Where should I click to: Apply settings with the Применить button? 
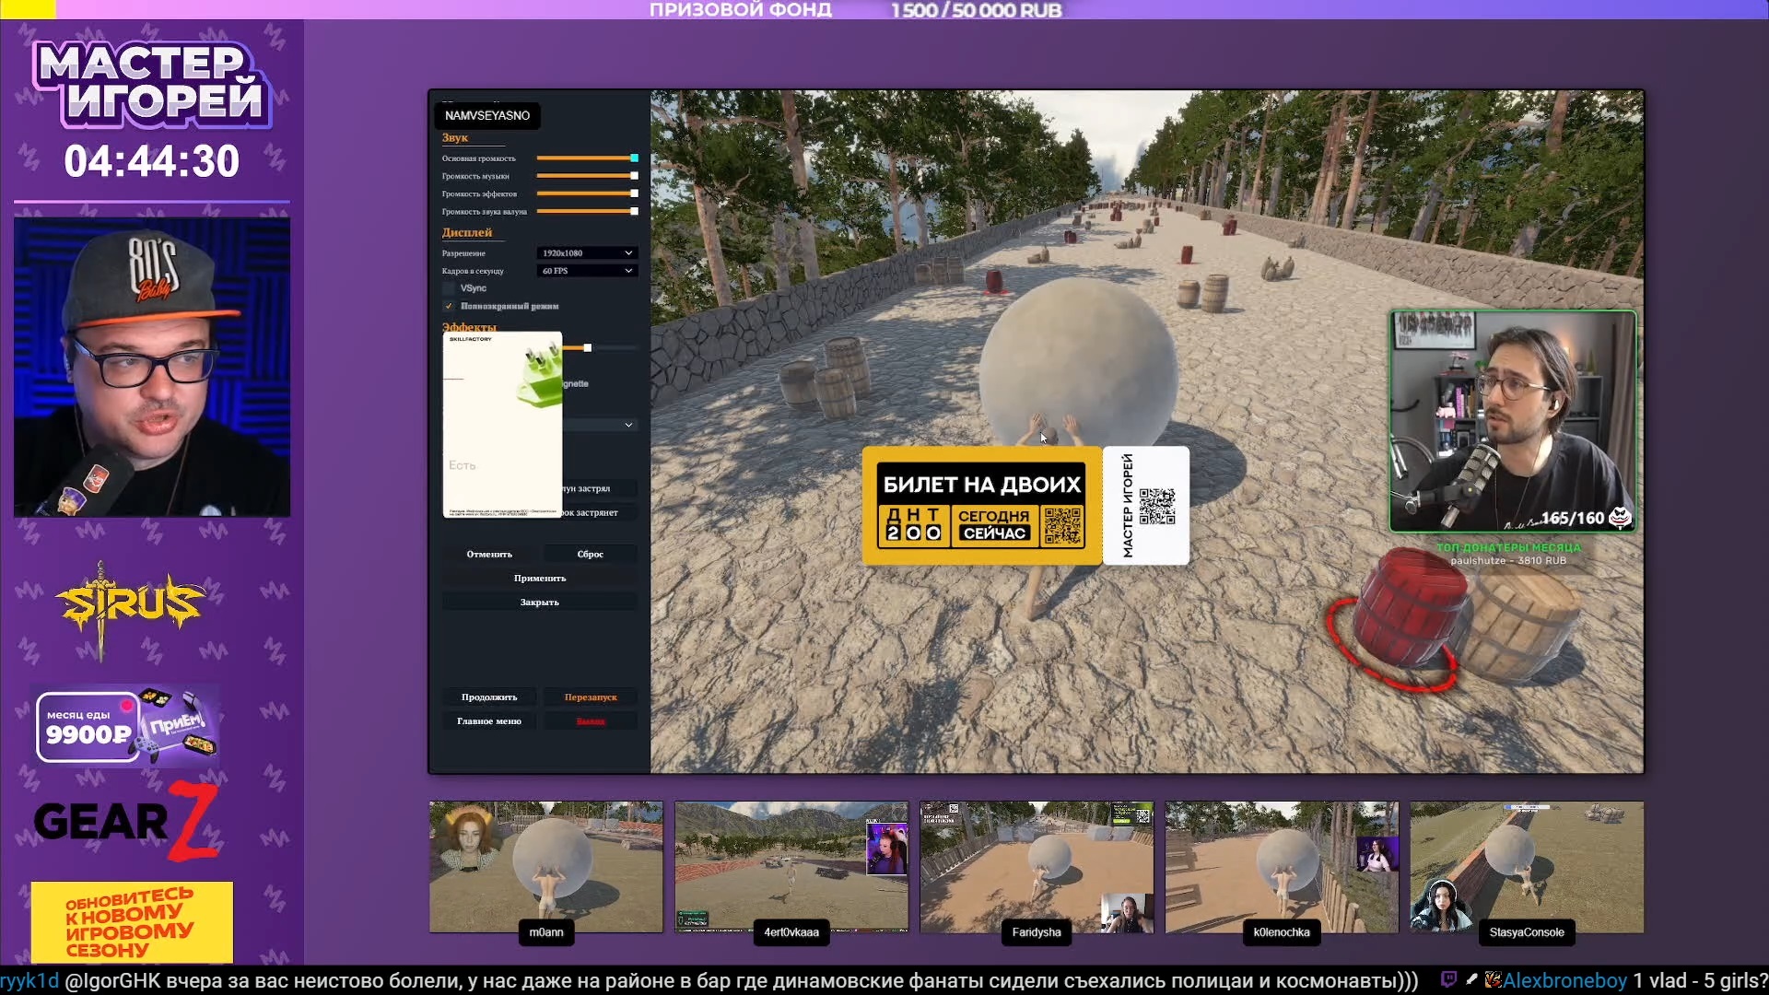pos(540,578)
